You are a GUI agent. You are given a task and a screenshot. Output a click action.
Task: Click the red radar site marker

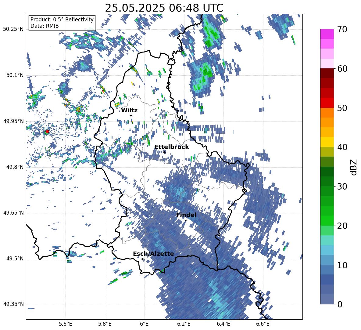click(47, 131)
